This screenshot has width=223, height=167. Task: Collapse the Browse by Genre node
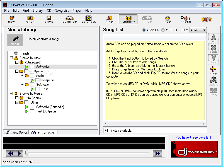coord(11,94)
